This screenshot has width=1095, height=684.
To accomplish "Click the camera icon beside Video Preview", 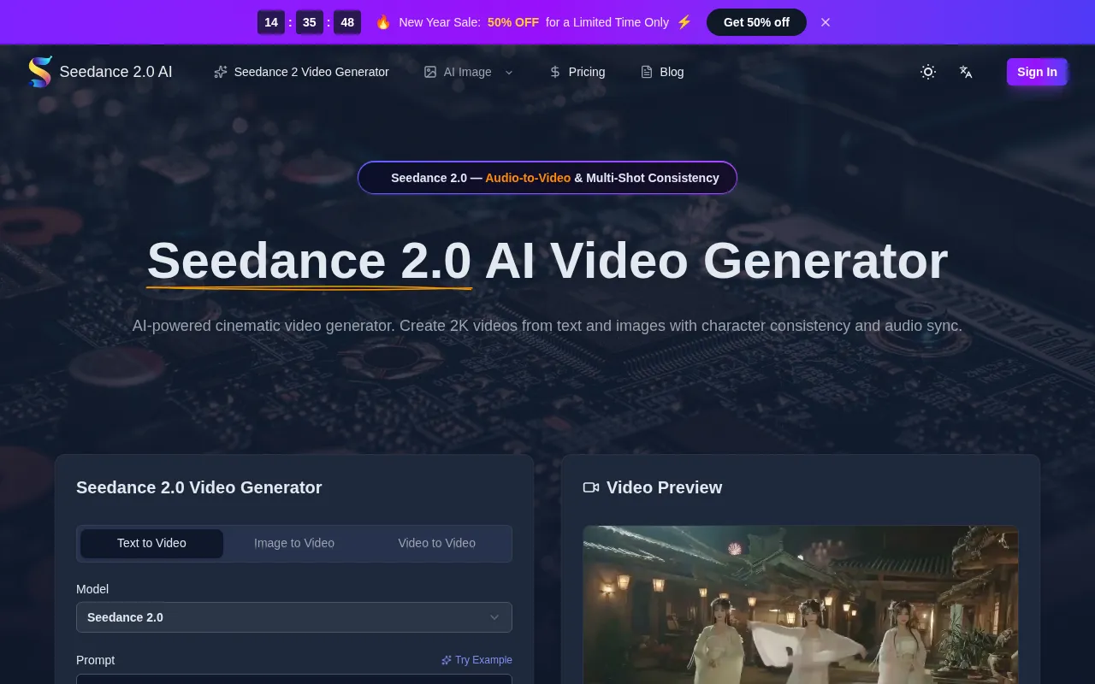I will click(x=591, y=487).
